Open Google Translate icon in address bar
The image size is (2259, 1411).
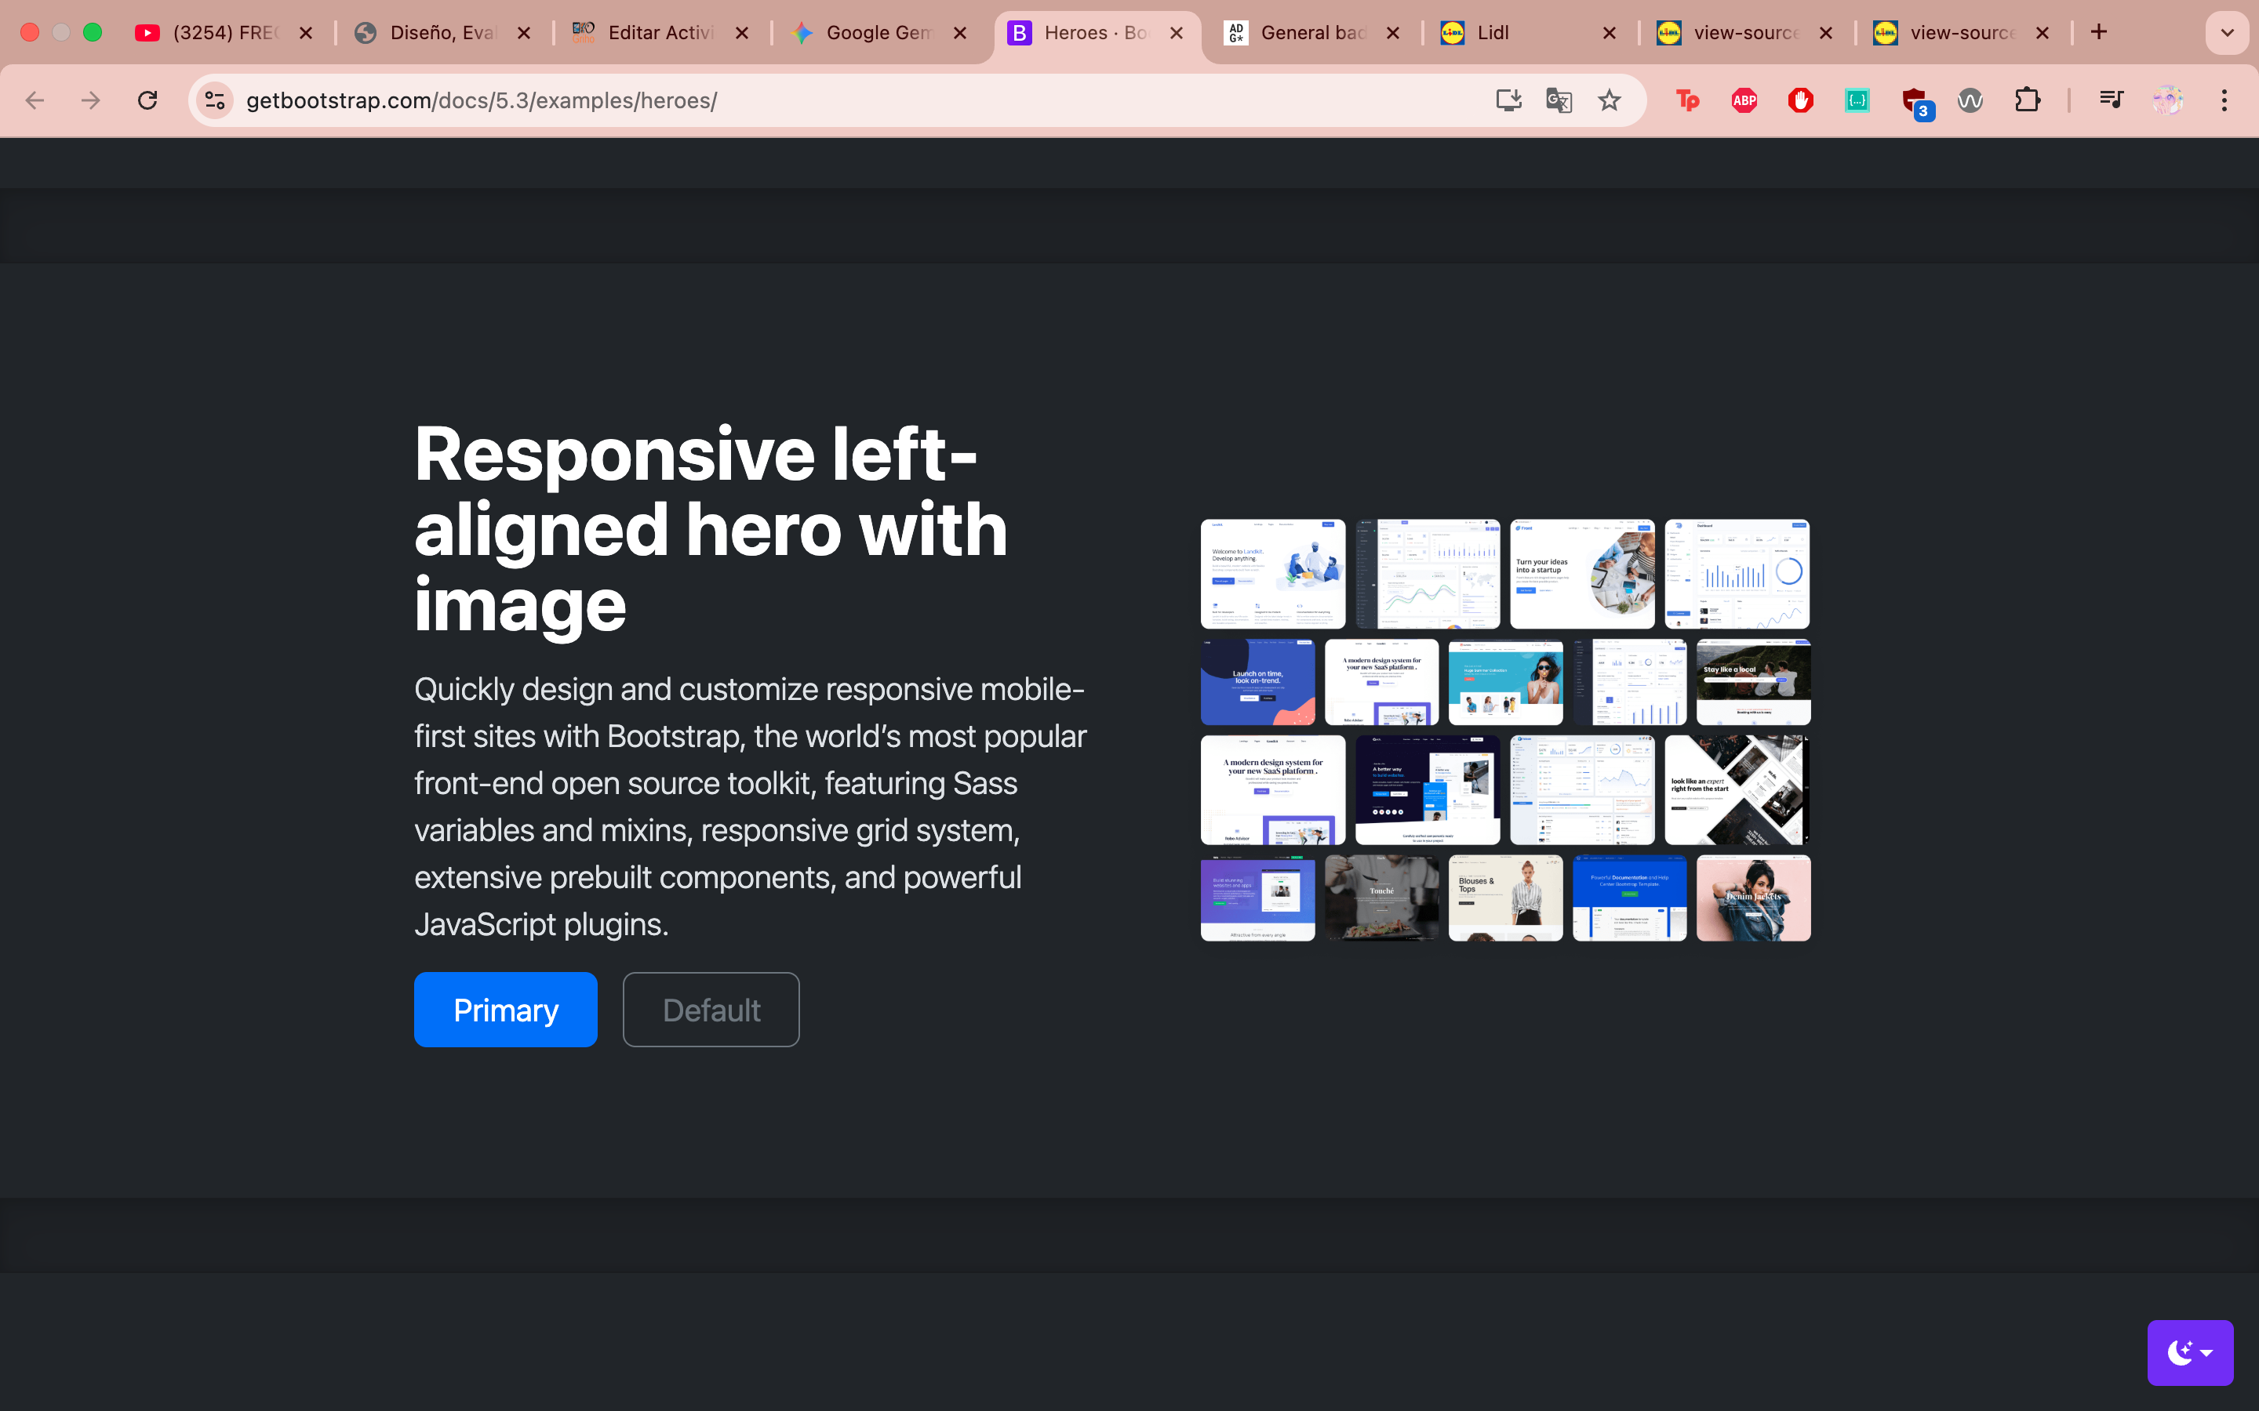coord(1558,100)
